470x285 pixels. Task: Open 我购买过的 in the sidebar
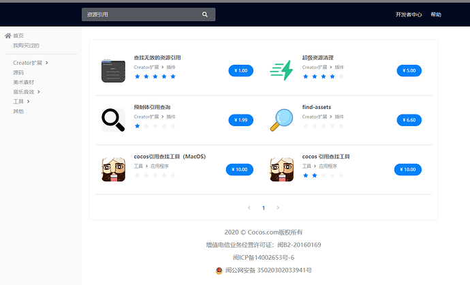[x=26, y=45]
